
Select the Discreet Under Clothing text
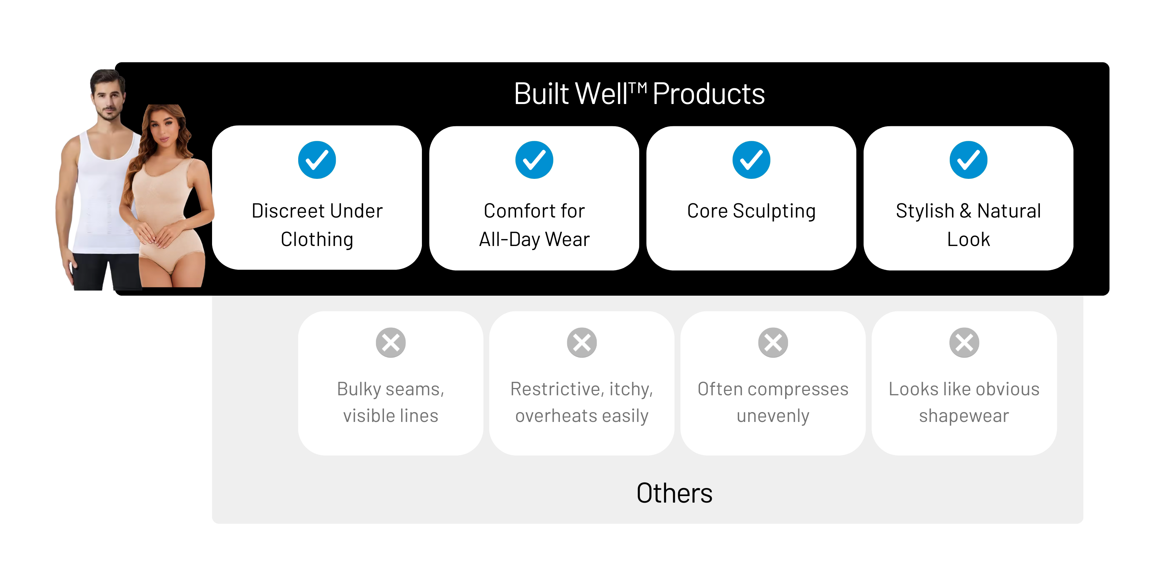pos(317,225)
